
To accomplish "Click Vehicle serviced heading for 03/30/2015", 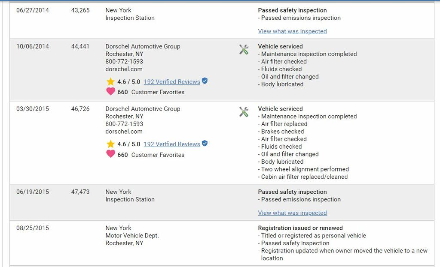I will coord(280,109).
